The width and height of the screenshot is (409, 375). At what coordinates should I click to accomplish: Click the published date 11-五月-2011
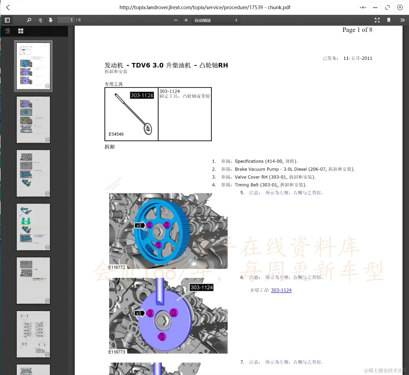[x=358, y=58]
